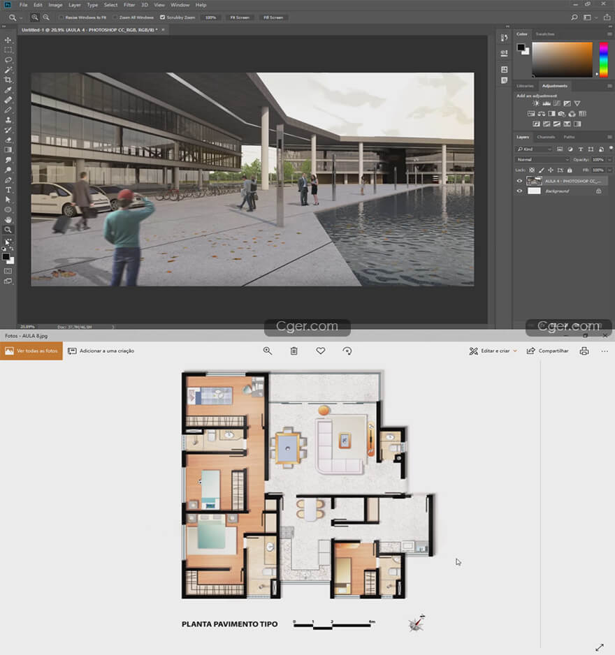Select the Horizontal Type tool
This screenshot has width=615, height=655.
(x=8, y=189)
